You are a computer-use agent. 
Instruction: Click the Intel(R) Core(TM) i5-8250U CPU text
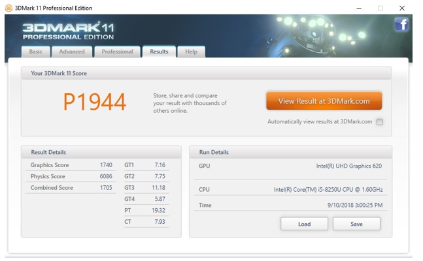click(x=328, y=190)
